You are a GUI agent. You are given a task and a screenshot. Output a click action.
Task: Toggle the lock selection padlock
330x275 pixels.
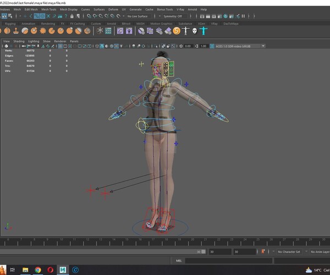[71, 16]
